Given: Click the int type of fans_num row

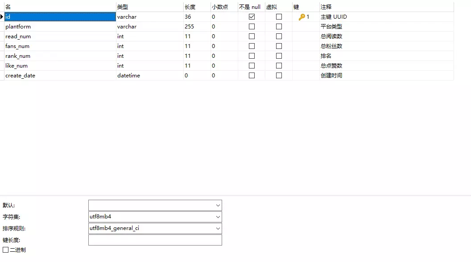Looking at the screenshot, I should (x=149, y=46).
